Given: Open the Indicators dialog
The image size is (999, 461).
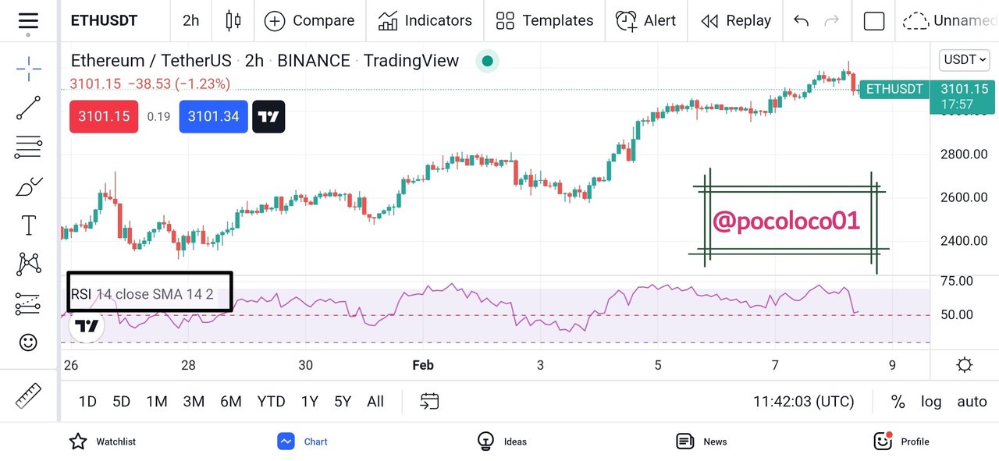Looking at the screenshot, I should click(x=425, y=21).
